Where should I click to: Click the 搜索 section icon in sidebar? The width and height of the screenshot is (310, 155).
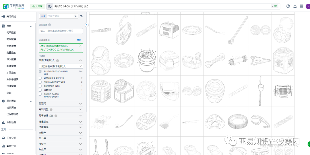point(3,26)
